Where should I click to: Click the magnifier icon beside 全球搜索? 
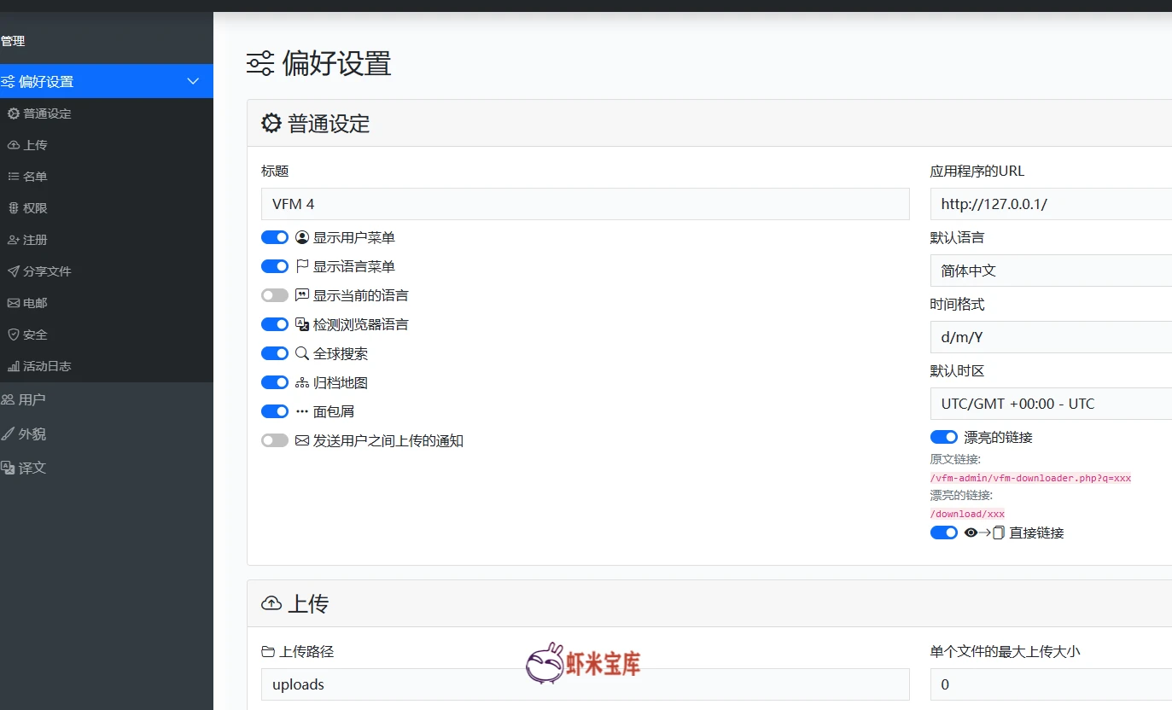(x=302, y=353)
